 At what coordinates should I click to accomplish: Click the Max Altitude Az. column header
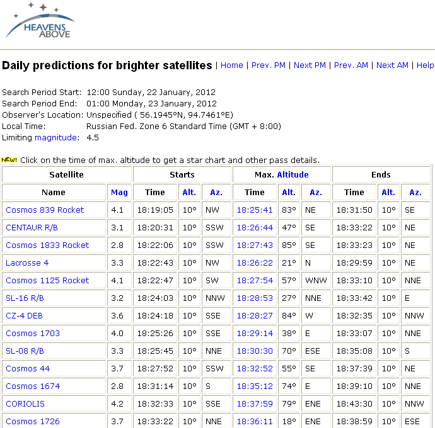(316, 192)
